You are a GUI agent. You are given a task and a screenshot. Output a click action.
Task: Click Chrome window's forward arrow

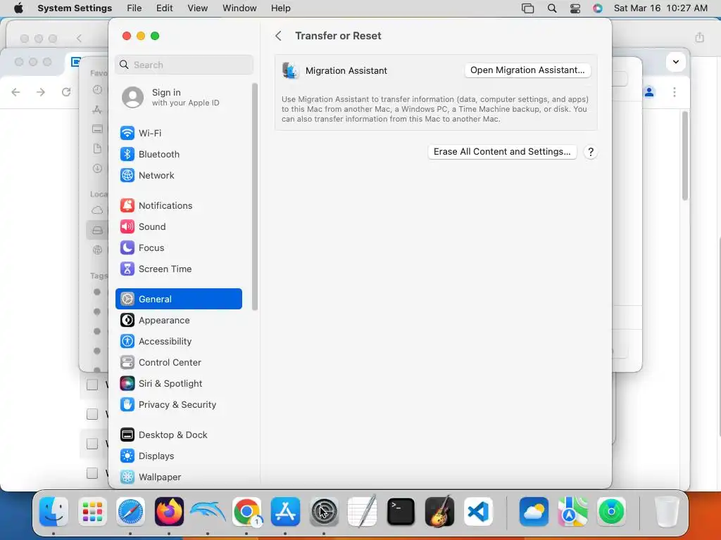pyautogui.click(x=41, y=92)
